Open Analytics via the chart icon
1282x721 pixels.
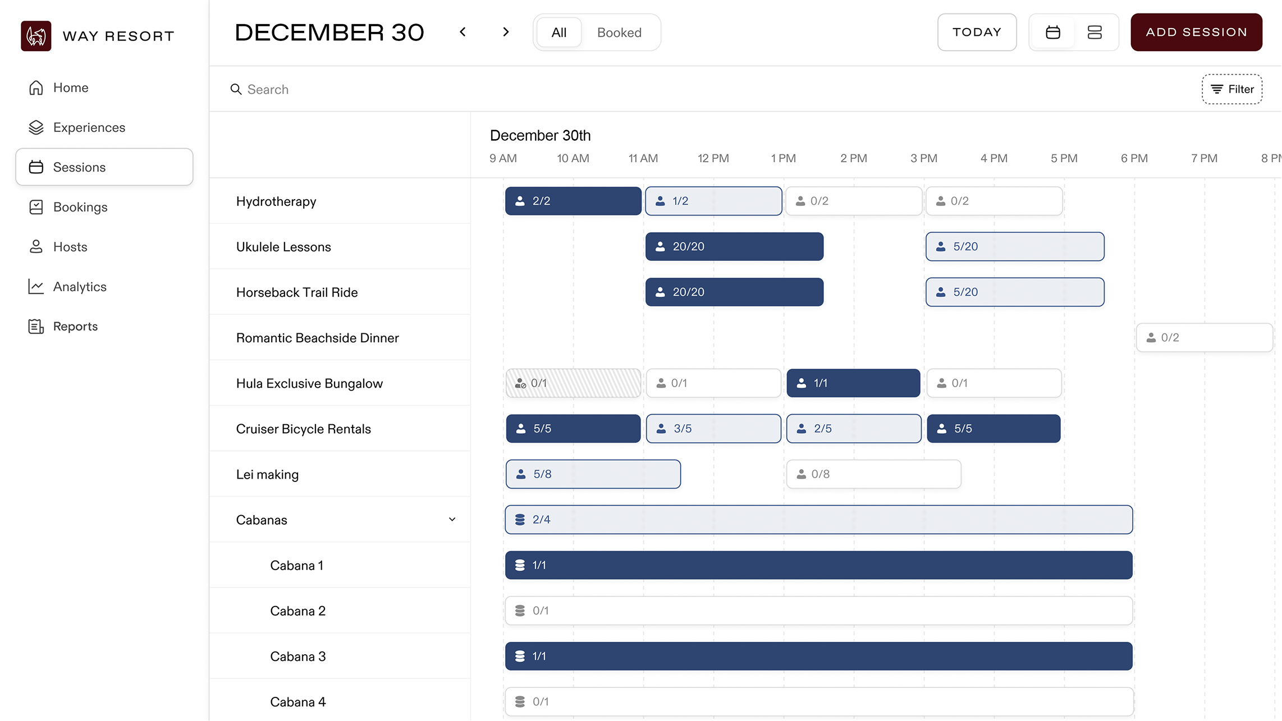36,287
